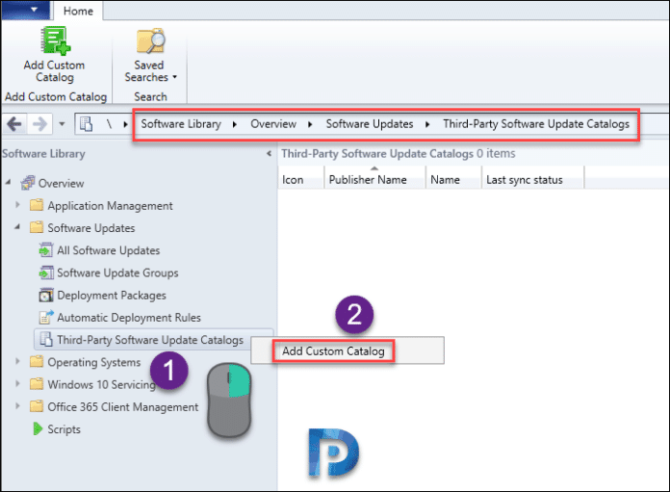Viewport: 670px width, 492px height.
Task: Select Software Library in the breadcrumb
Action: point(181,124)
